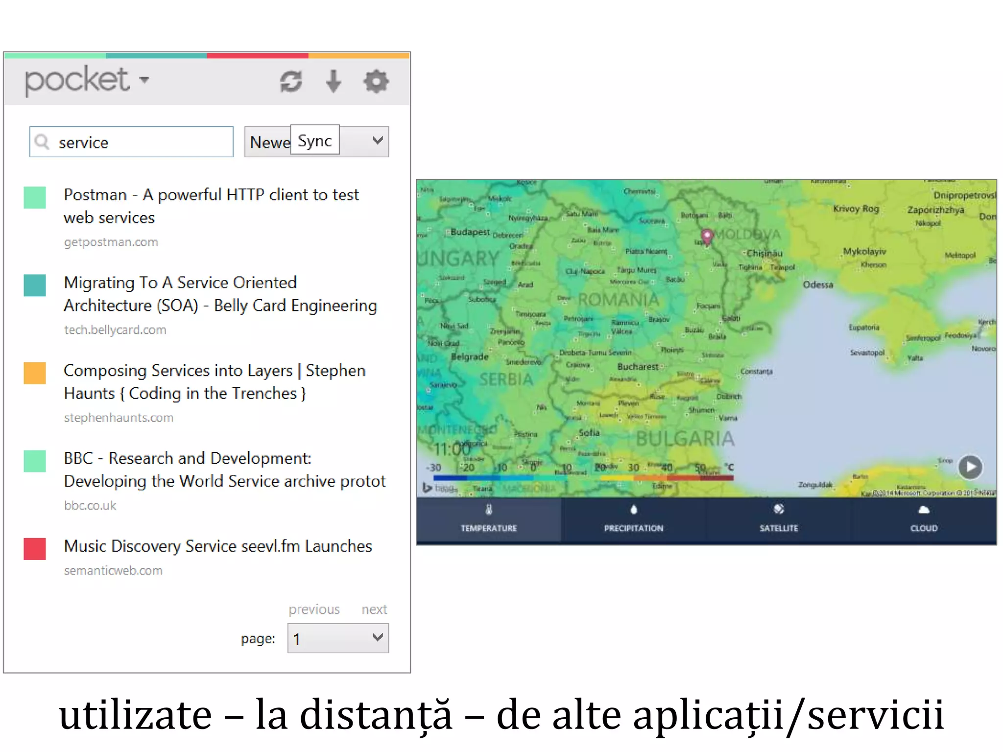Click the download arrow icon

point(334,81)
